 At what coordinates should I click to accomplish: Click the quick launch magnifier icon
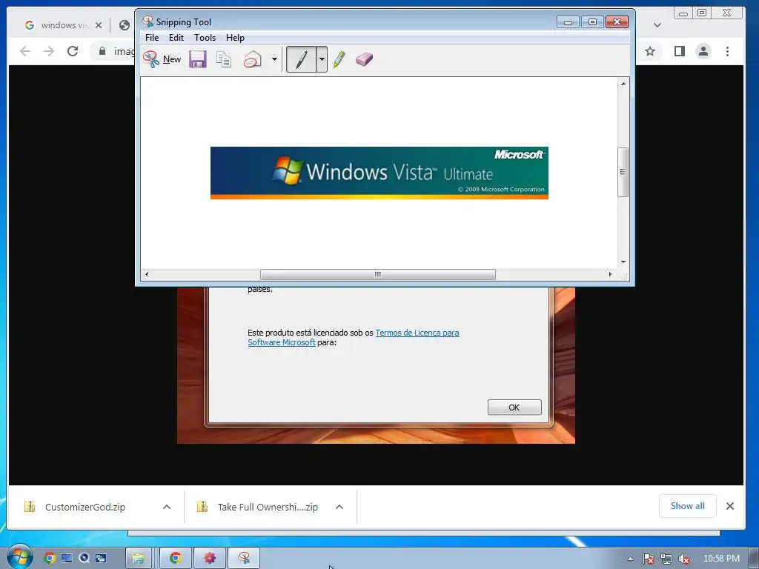pyautogui.click(x=84, y=559)
